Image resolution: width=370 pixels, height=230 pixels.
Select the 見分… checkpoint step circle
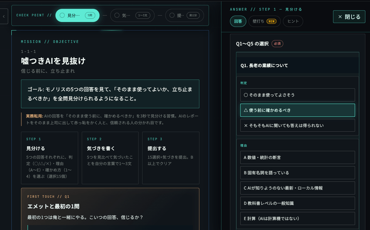62,15
